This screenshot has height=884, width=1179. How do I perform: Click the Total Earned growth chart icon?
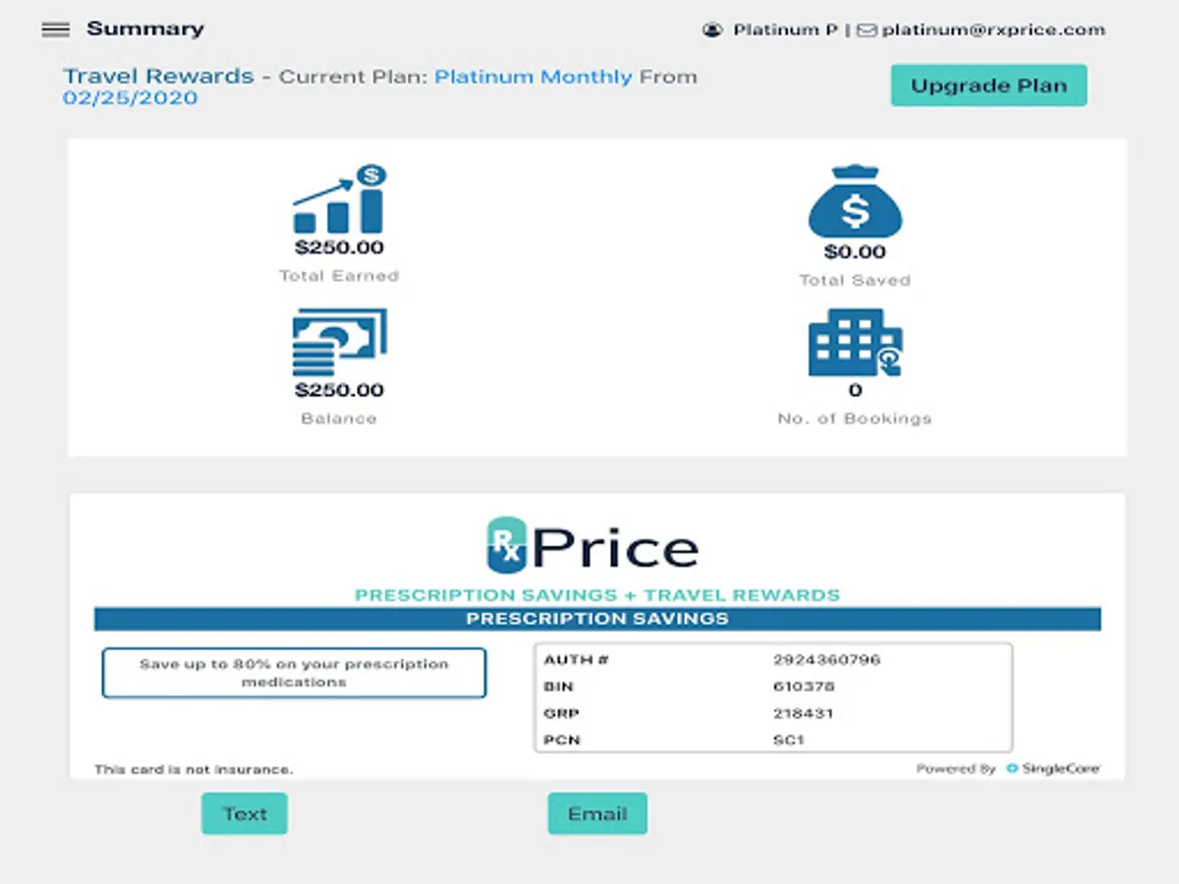(x=339, y=199)
